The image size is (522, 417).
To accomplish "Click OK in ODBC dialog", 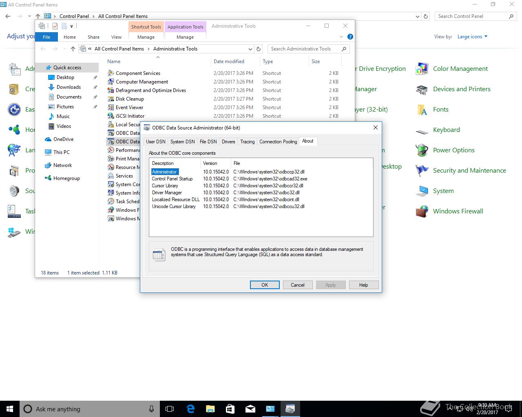I will click(x=265, y=285).
